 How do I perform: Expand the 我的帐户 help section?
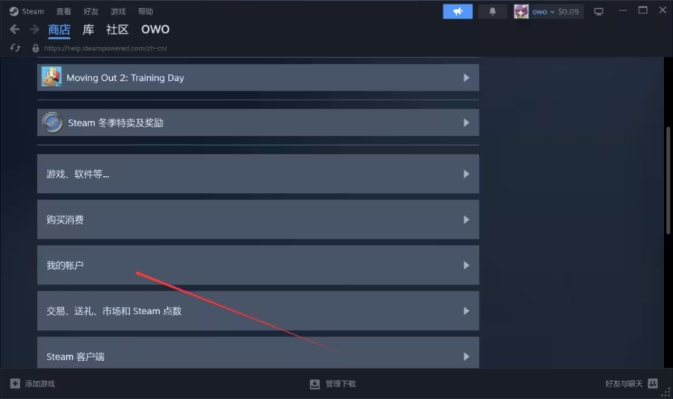tap(258, 265)
